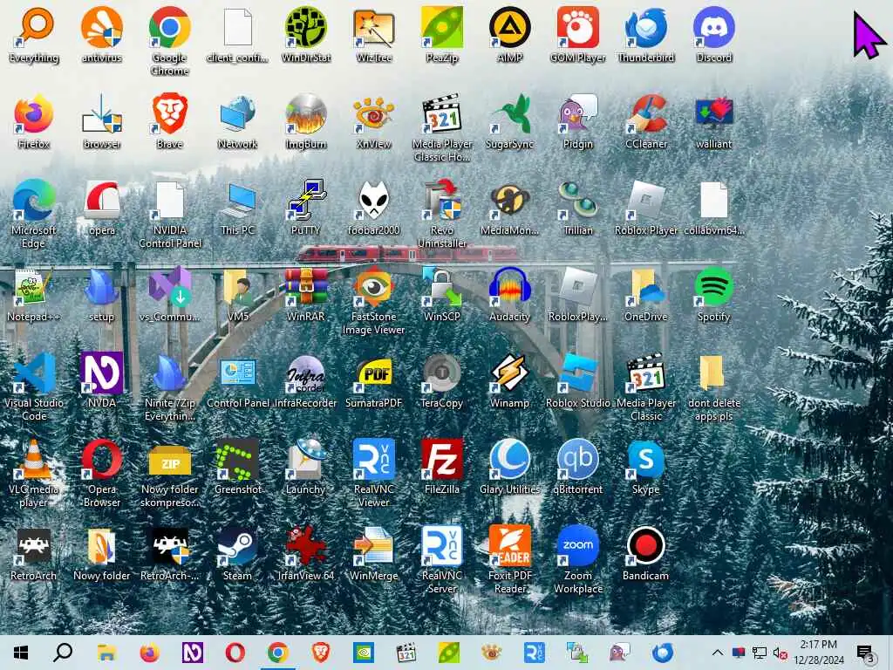
Task: Switch to Chrome in the taskbar
Action: (278, 653)
